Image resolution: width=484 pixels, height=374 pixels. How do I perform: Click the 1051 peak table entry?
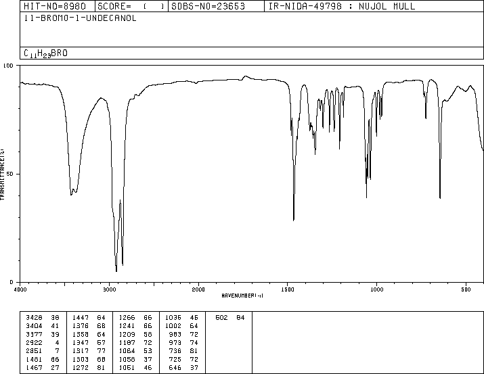tap(135, 367)
